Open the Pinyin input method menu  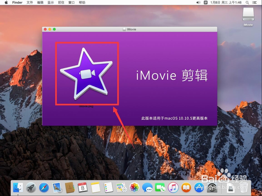pyautogui.click(x=205, y=3)
